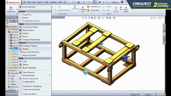The width and height of the screenshot is (171, 96).
Task: Open the ConfigurationManager tab icon
Action: coord(14,21)
